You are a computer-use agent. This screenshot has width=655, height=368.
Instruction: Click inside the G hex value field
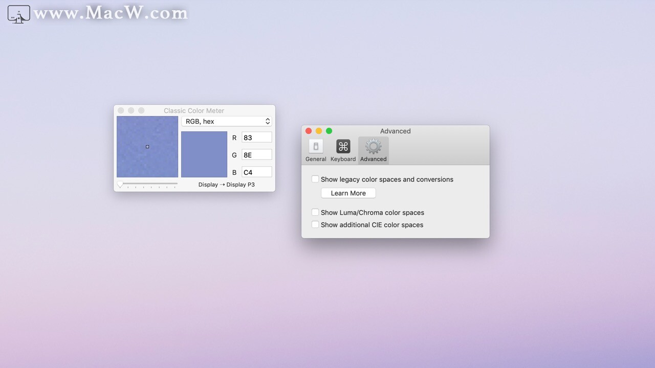[256, 154]
